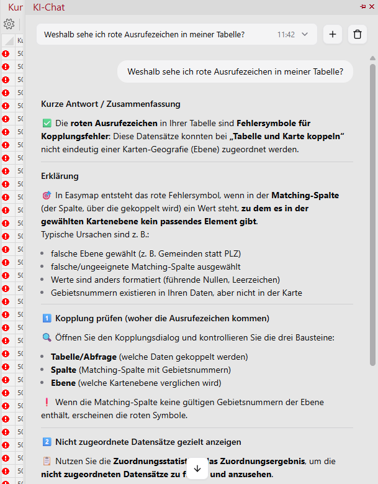Viewport: 378px width, 484px height.
Task: Click the scrollbar up arrow in the chat
Action: 372,58
